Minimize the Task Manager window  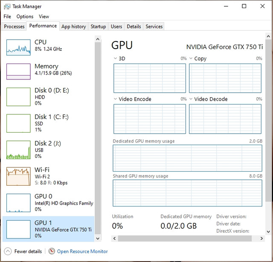[x=226, y=6]
